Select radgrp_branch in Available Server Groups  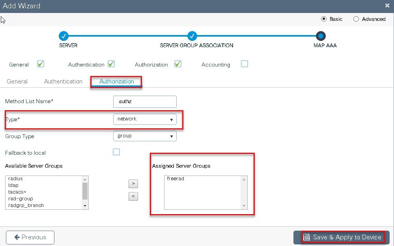tap(26, 205)
